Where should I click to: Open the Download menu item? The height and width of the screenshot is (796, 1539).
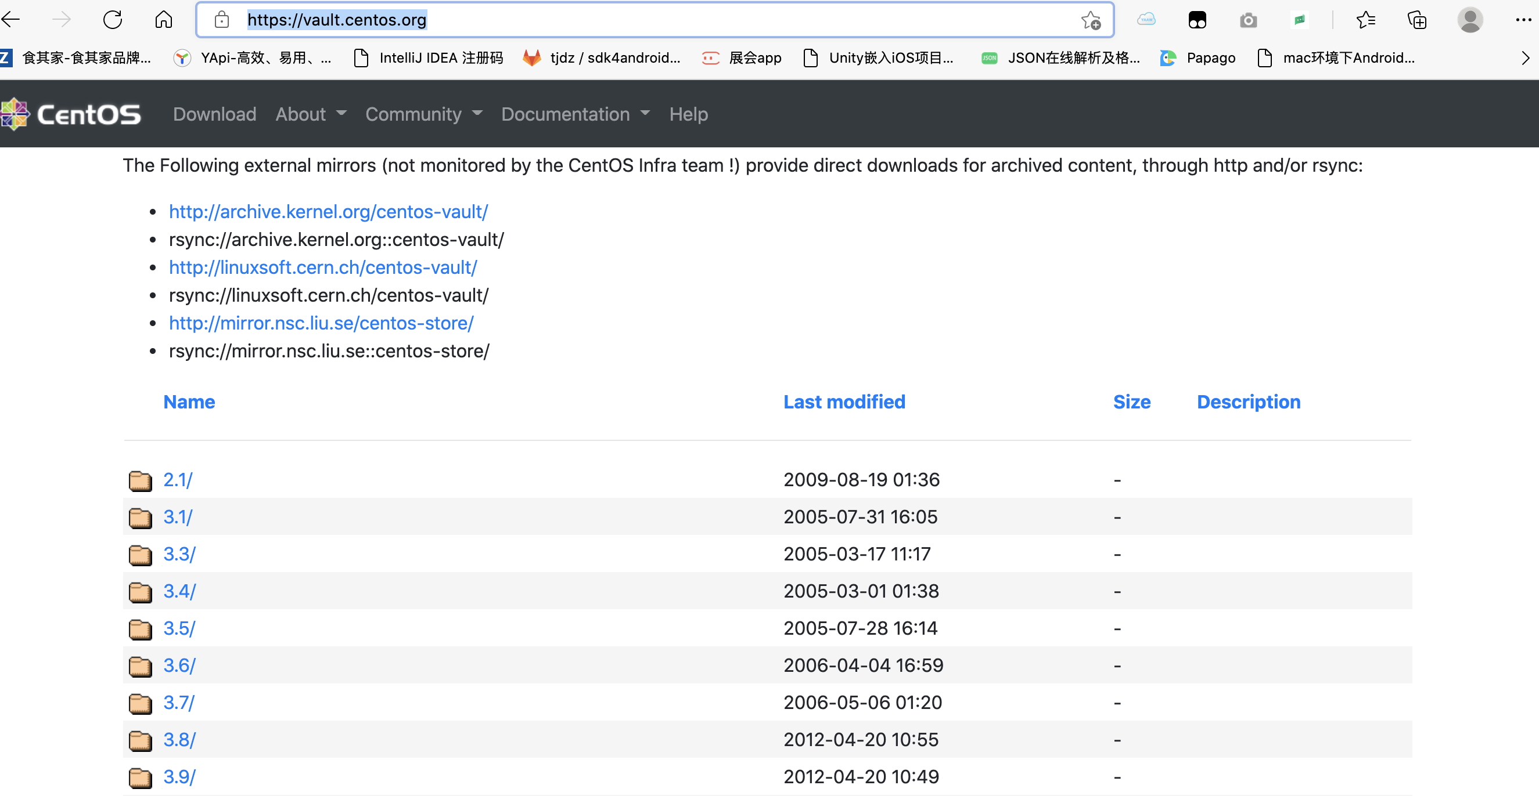tap(214, 114)
